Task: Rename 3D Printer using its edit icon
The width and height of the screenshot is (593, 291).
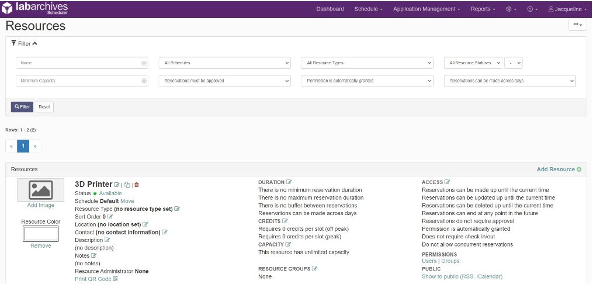Action: coord(117,185)
